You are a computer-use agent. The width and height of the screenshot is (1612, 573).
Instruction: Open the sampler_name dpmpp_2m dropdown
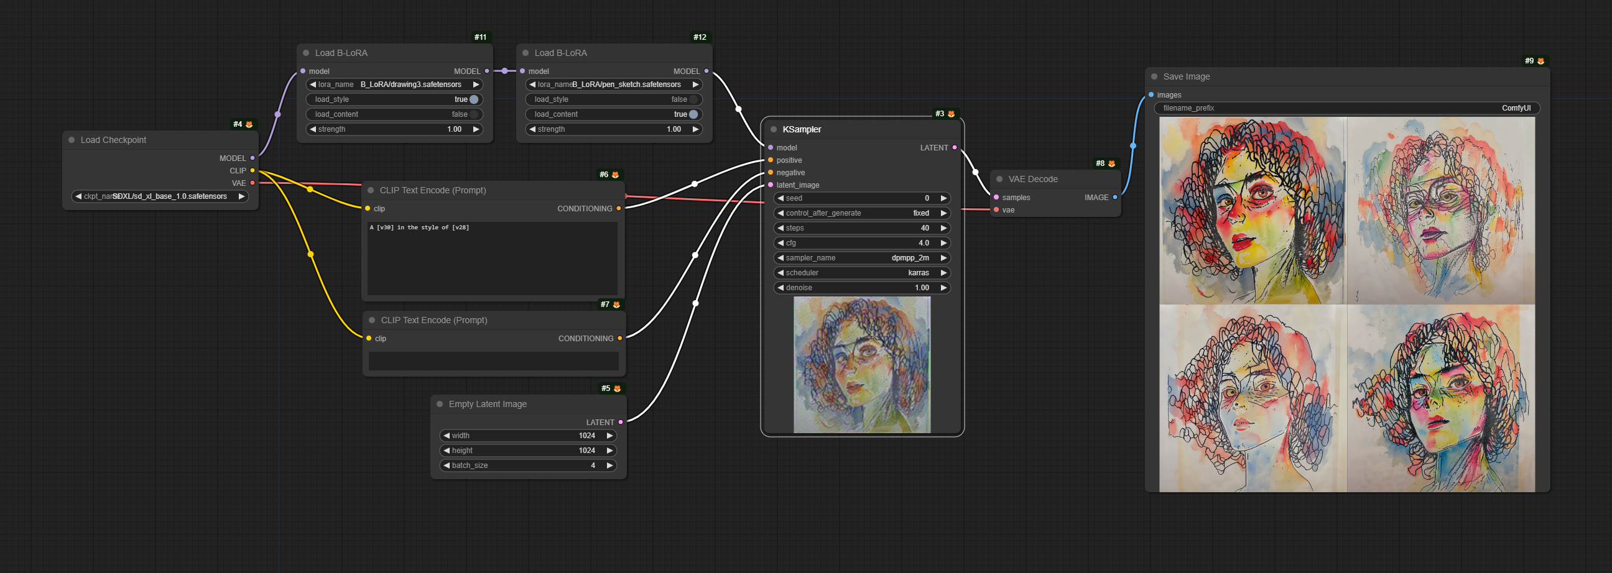(x=863, y=258)
